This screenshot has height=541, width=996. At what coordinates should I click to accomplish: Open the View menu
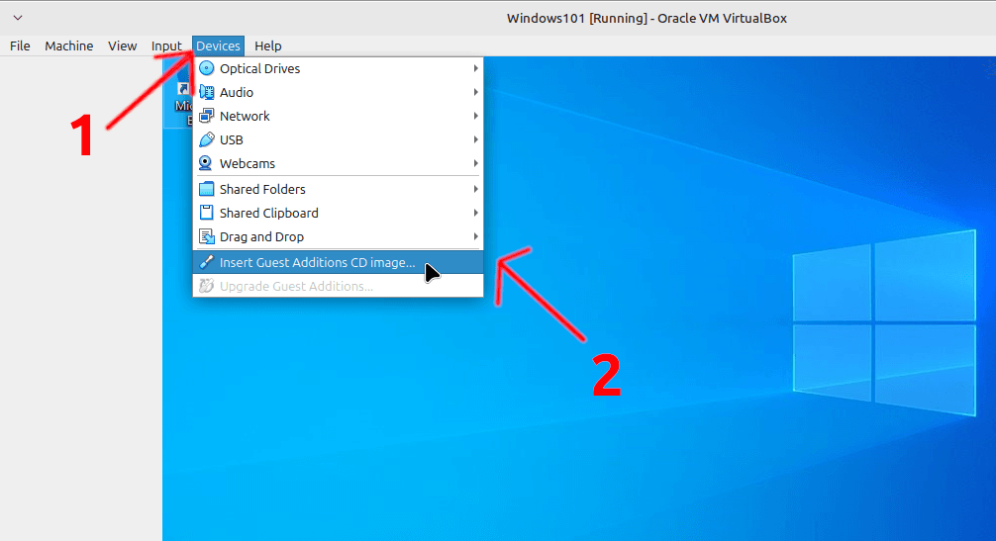coord(122,45)
